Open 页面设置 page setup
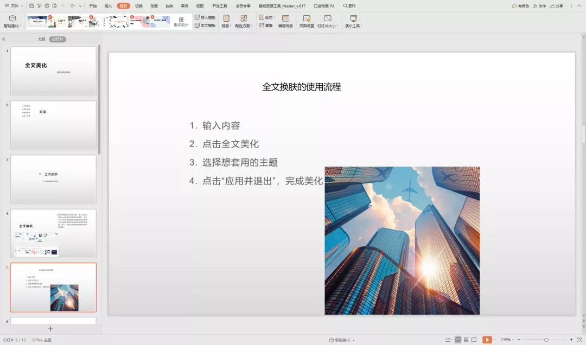Screen dimensions: 586x345 307,22
